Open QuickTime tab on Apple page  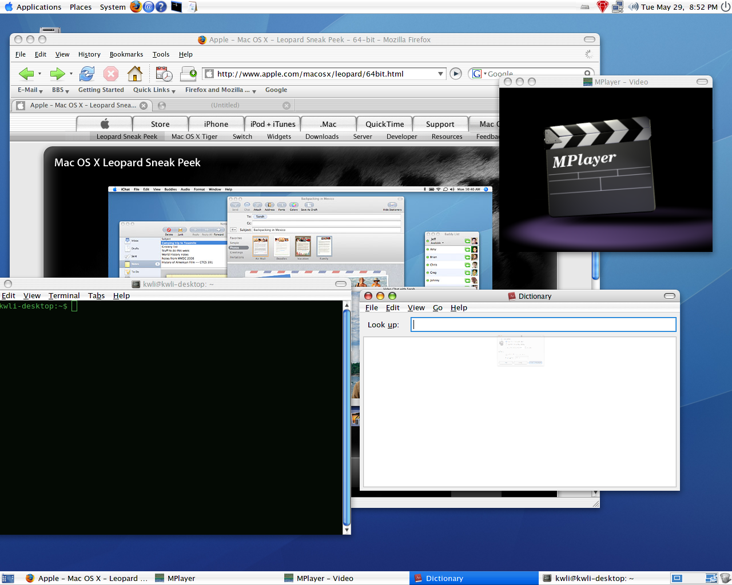(x=385, y=124)
